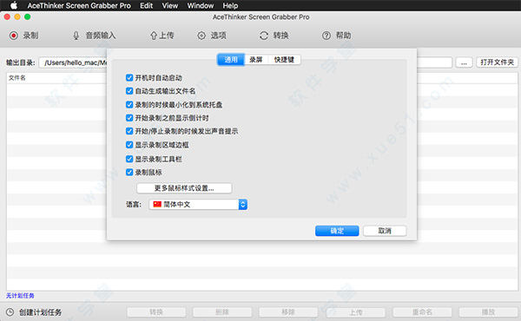This screenshot has width=521, height=321.
Task: Toggle 显示录制区域边框 checkbox
Action: point(129,145)
